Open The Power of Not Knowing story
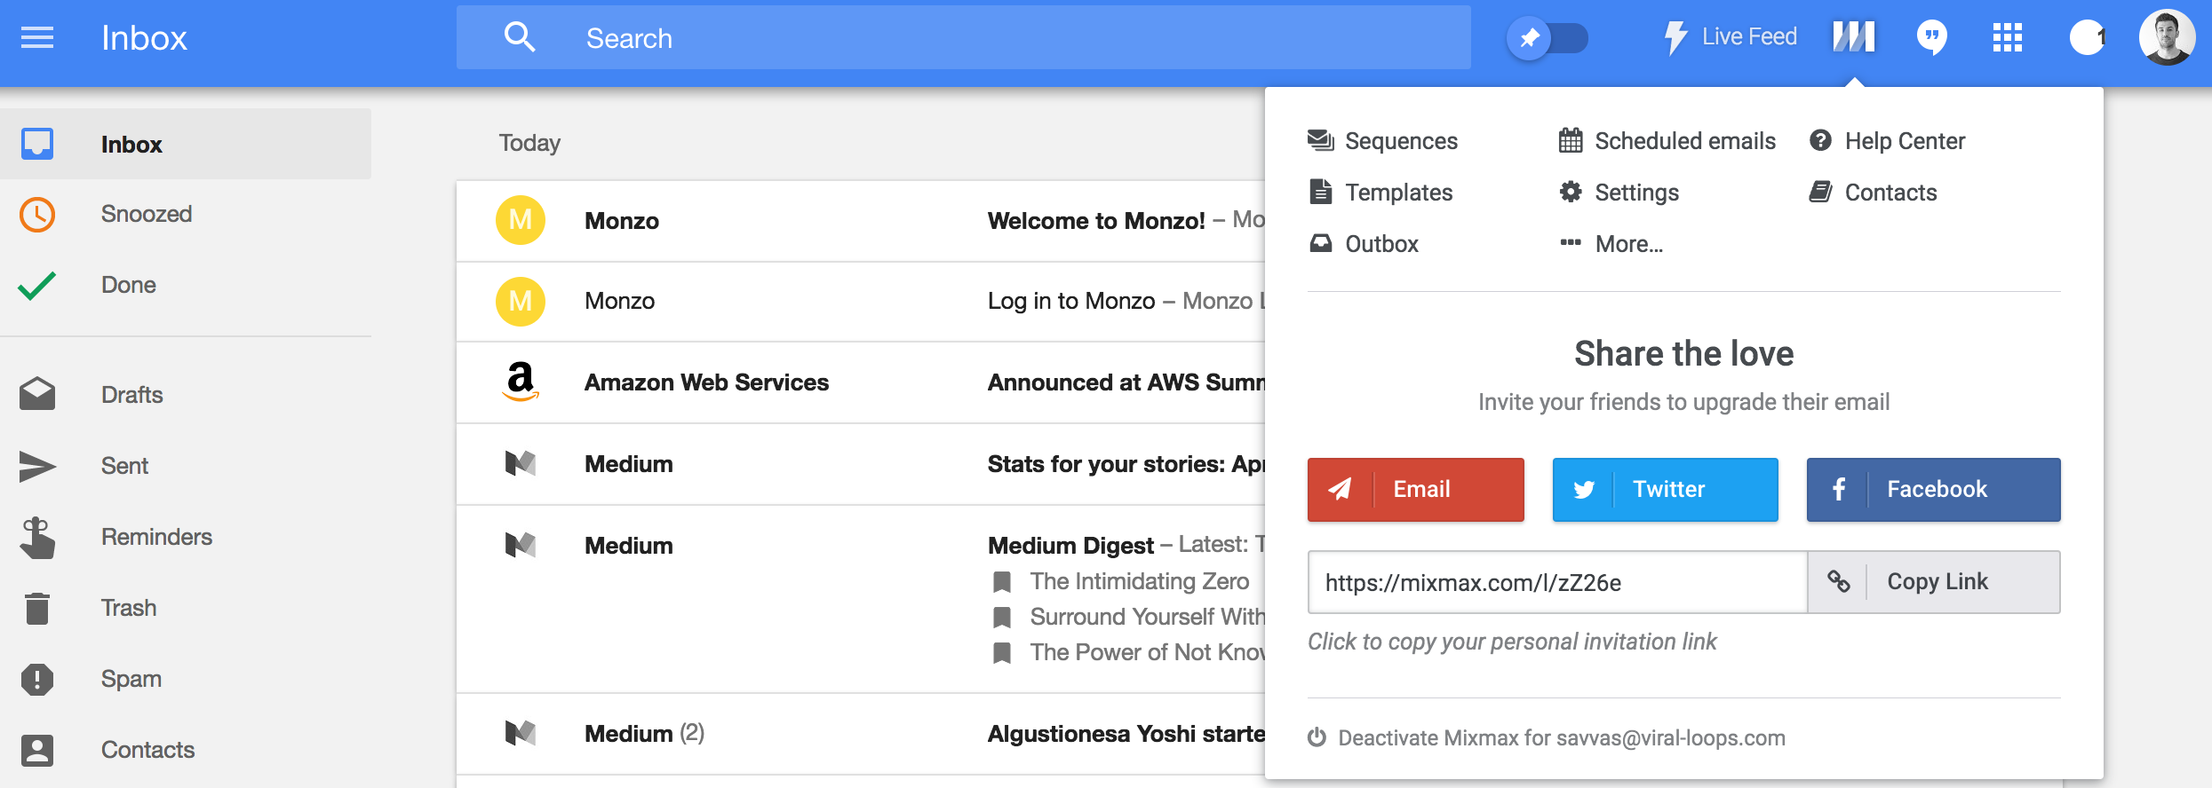The height and width of the screenshot is (788, 2212). (x=1128, y=652)
